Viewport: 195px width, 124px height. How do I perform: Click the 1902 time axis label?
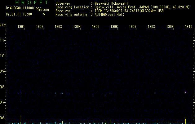[40, 26]
